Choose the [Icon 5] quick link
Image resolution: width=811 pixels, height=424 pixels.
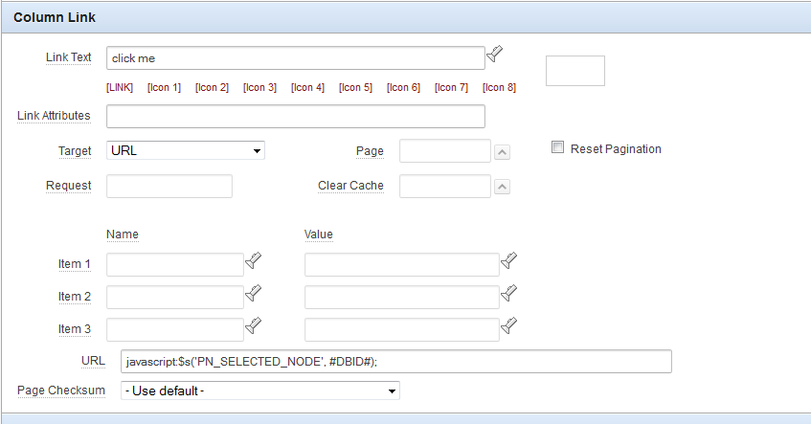(355, 87)
